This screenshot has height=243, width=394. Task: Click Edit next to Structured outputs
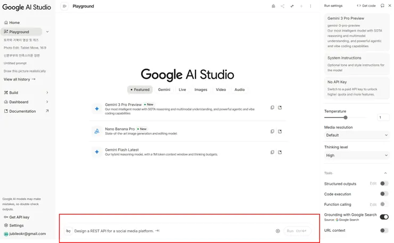(x=373, y=183)
